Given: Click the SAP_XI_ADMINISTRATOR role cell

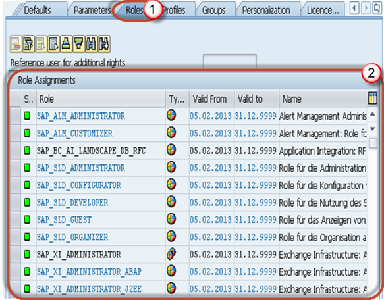Looking at the screenshot, I should point(101,254).
